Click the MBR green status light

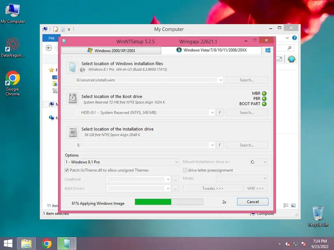tap(264, 93)
